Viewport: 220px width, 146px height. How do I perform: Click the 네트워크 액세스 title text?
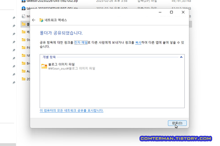click(56, 20)
